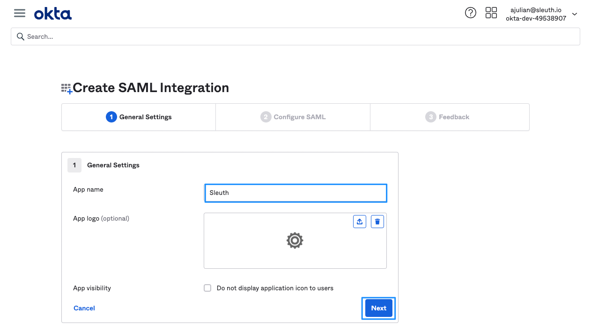
Task: Click into the top Search bar
Action: click(300, 36)
